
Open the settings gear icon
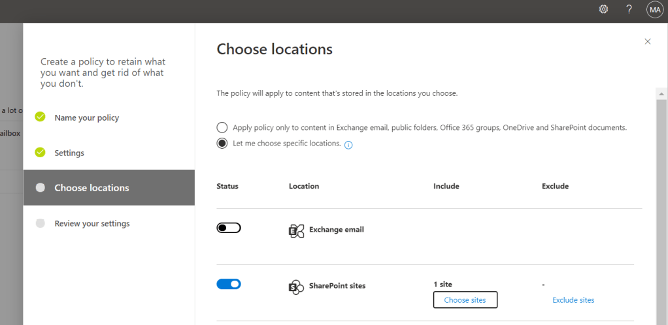pos(603,9)
